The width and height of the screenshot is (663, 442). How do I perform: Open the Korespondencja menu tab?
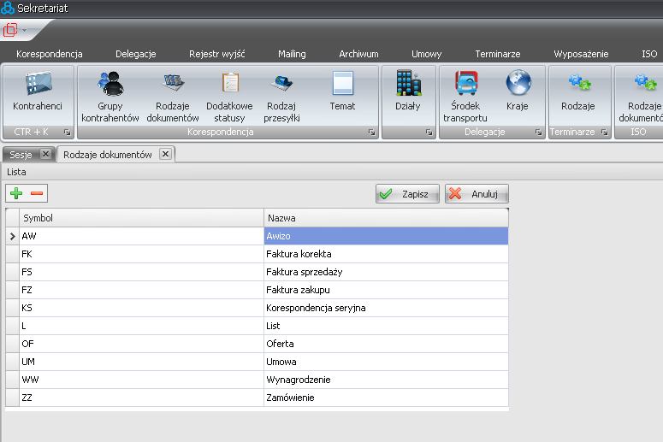(x=50, y=54)
